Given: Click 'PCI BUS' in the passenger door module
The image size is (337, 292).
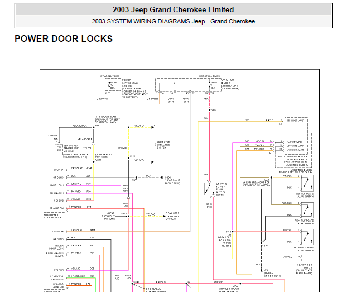Looking at the screenshot, I should 59,200.
